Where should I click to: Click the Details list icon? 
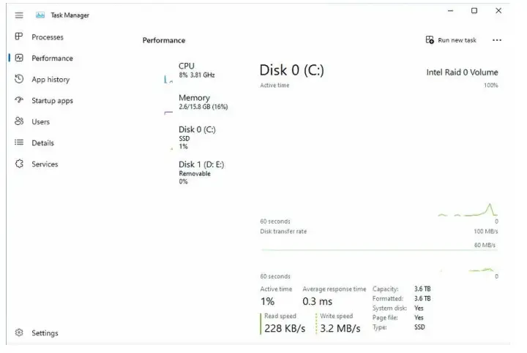pos(19,143)
